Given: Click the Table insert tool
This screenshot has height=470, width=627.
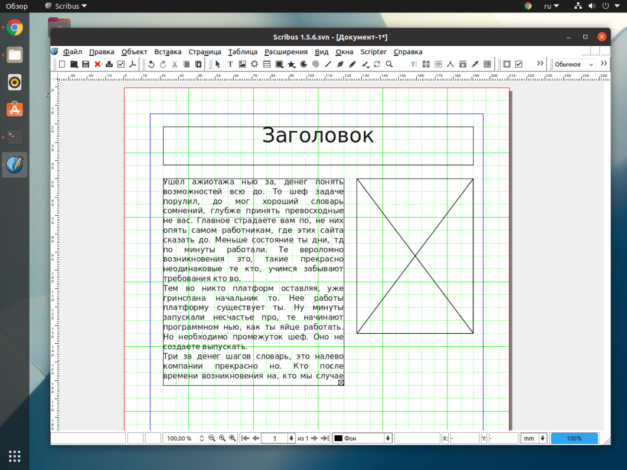Looking at the screenshot, I should coord(267,64).
